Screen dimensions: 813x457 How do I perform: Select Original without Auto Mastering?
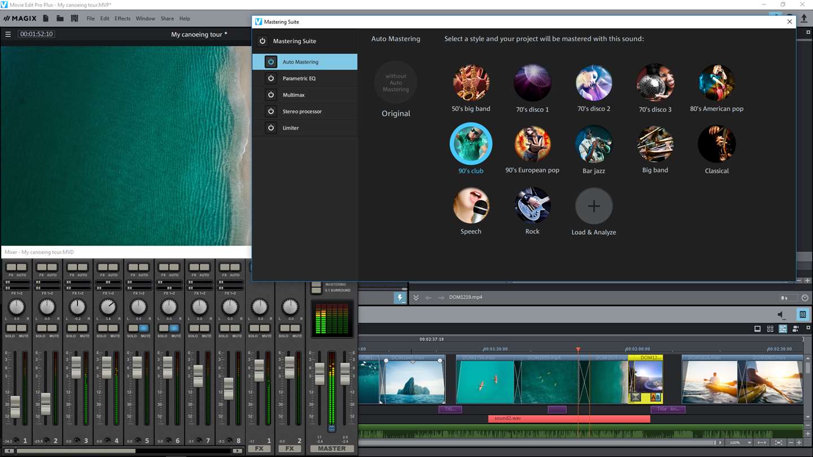(396, 83)
